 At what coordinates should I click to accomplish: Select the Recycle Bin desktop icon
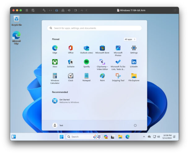(x=16, y=20)
